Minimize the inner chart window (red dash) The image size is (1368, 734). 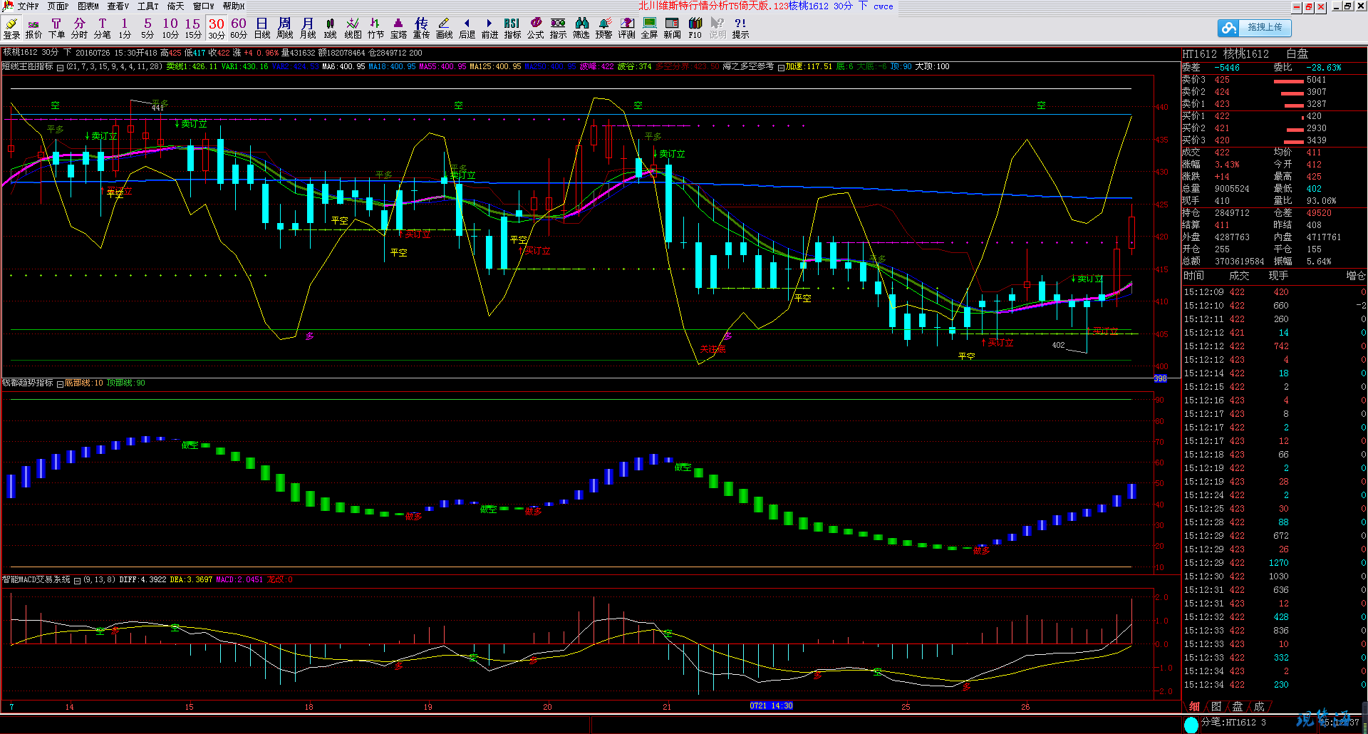coord(1297,7)
